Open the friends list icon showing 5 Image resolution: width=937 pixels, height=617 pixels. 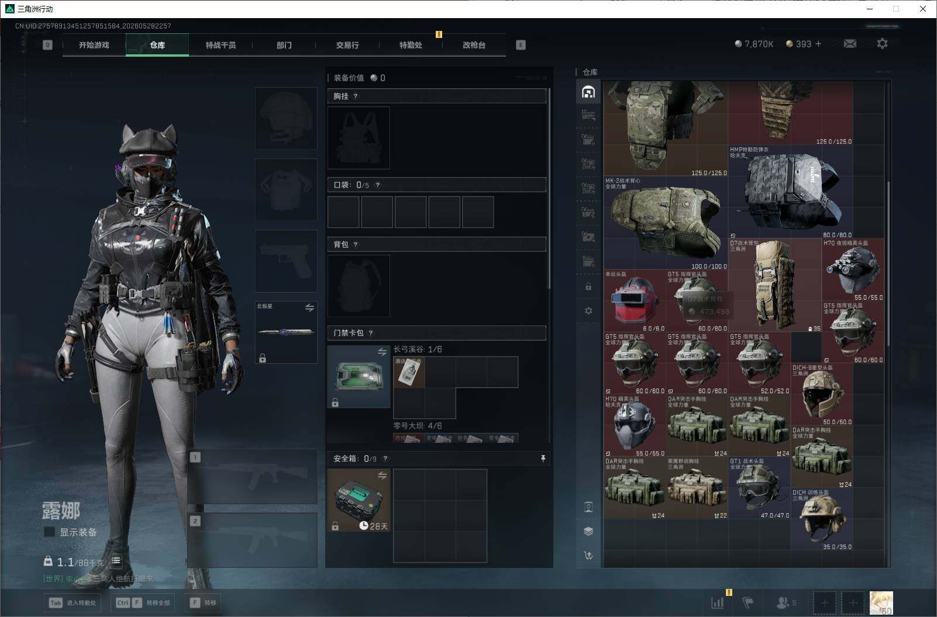click(x=786, y=602)
